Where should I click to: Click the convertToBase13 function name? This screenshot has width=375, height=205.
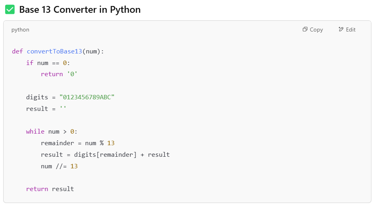click(54, 51)
